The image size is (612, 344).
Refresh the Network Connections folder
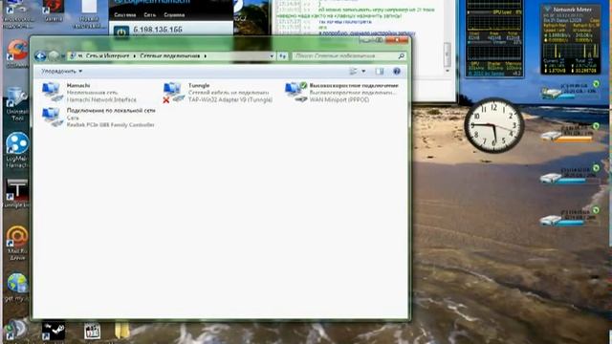coord(283,56)
